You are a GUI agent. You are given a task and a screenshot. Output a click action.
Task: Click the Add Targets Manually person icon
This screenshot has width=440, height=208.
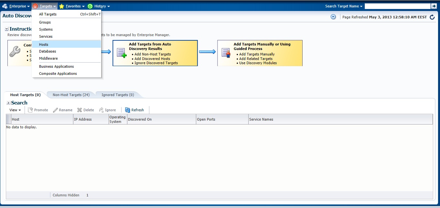pyautogui.click(x=226, y=53)
